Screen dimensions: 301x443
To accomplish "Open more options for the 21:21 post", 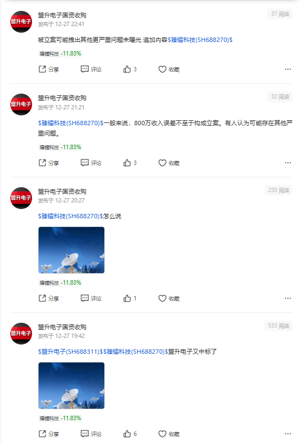I will point(288,163).
